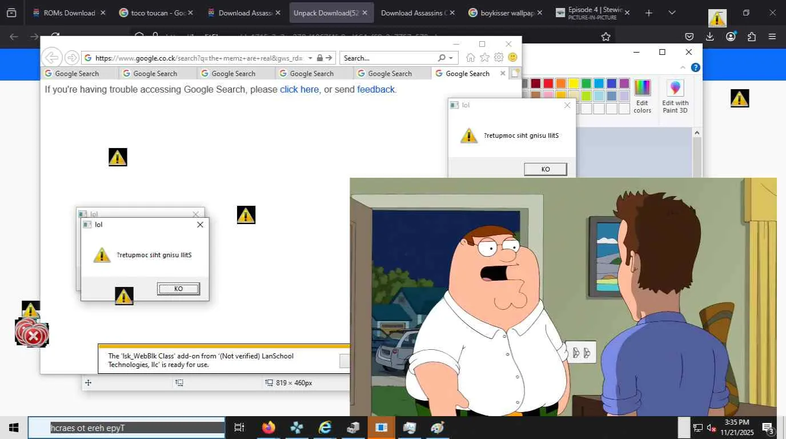This screenshot has width=786, height=439.
Task: Open Firefox extensions puzzle icon
Action: [752, 37]
